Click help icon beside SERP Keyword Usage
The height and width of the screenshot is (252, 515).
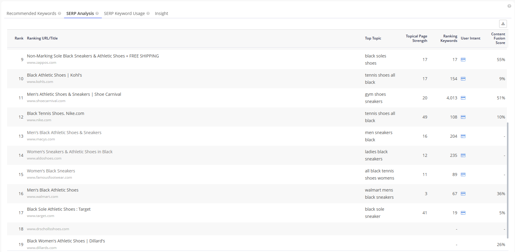coord(148,13)
